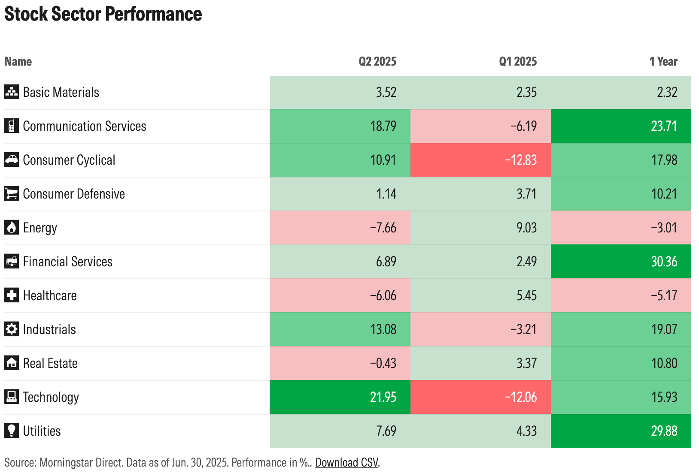699x476 pixels.
Task: Click Financial Services 1 Year value 30.36
Action: click(x=664, y=262)
